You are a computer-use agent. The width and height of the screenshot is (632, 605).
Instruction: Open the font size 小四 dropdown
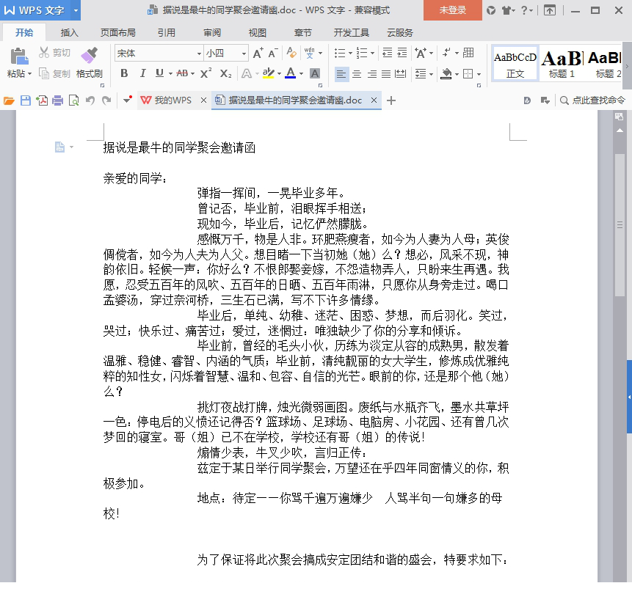[x=244, y=54]
